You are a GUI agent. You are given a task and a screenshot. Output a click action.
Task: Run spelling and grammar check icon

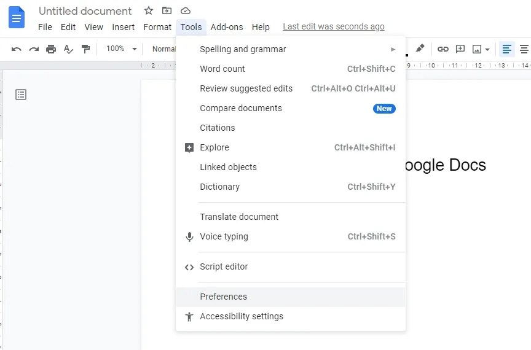(x=68, y=49)
